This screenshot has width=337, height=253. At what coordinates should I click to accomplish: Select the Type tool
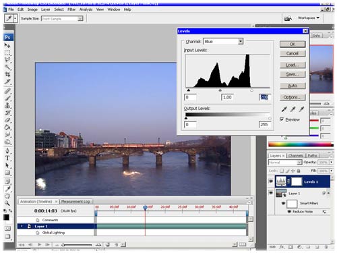point(7,158)
